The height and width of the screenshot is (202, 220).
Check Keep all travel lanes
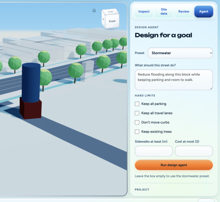coord(137,113)
